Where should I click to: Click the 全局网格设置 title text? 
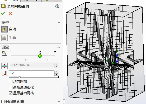18,6
